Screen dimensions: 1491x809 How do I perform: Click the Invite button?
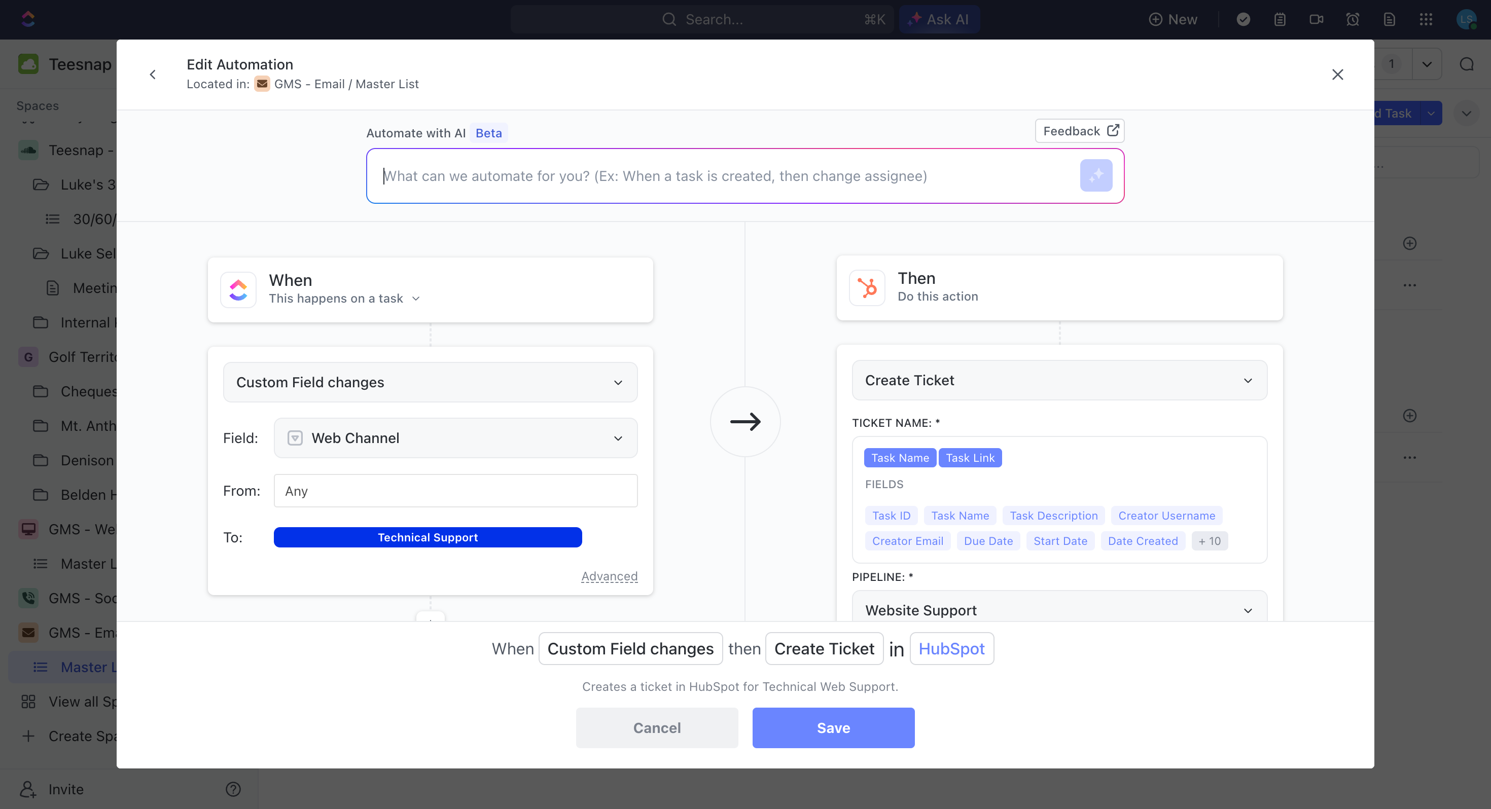[52, 789]
